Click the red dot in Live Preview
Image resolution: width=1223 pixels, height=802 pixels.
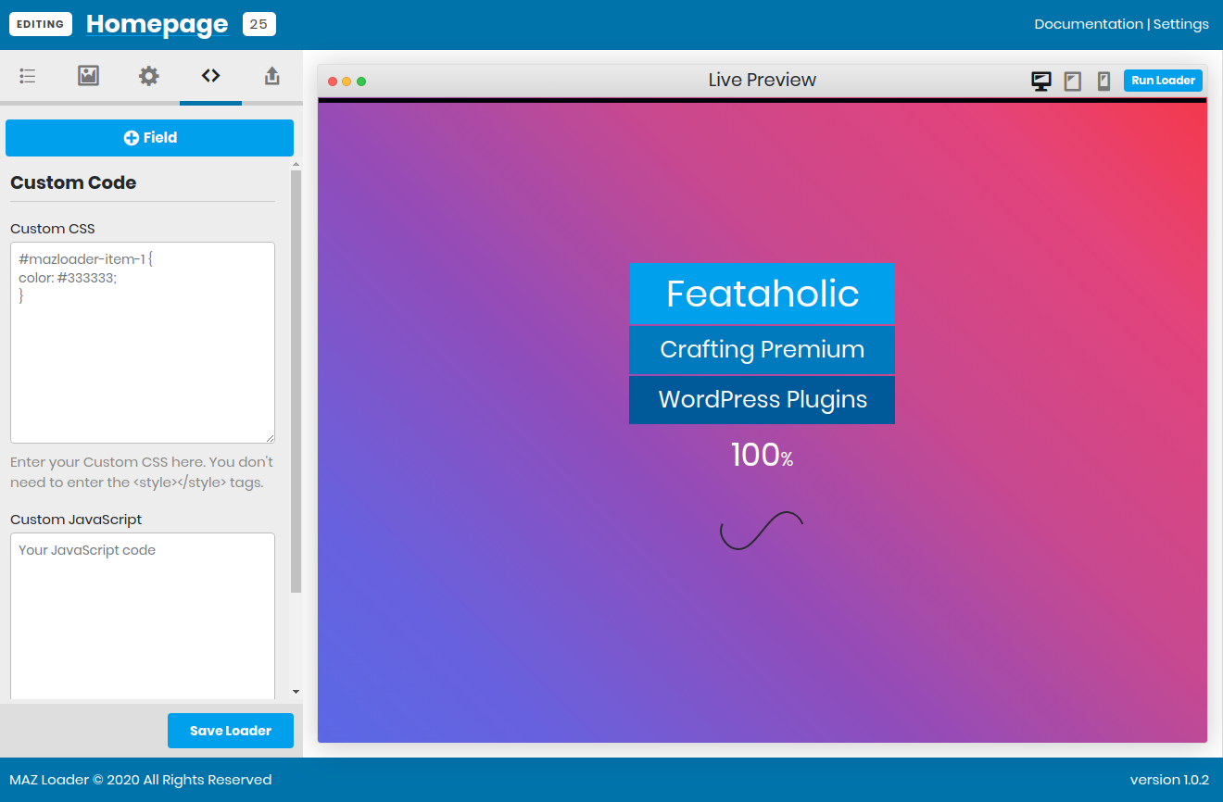click(x=333, y=81)
